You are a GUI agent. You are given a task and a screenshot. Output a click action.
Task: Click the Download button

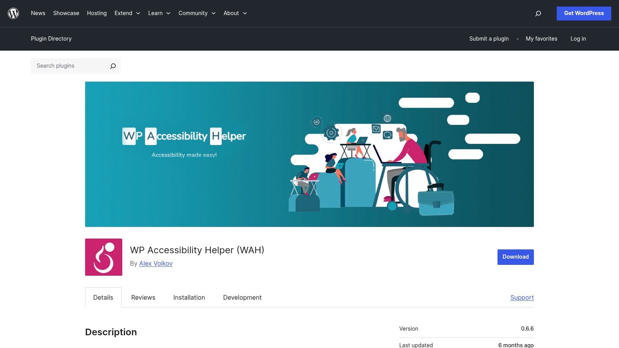tap(515, 257)
